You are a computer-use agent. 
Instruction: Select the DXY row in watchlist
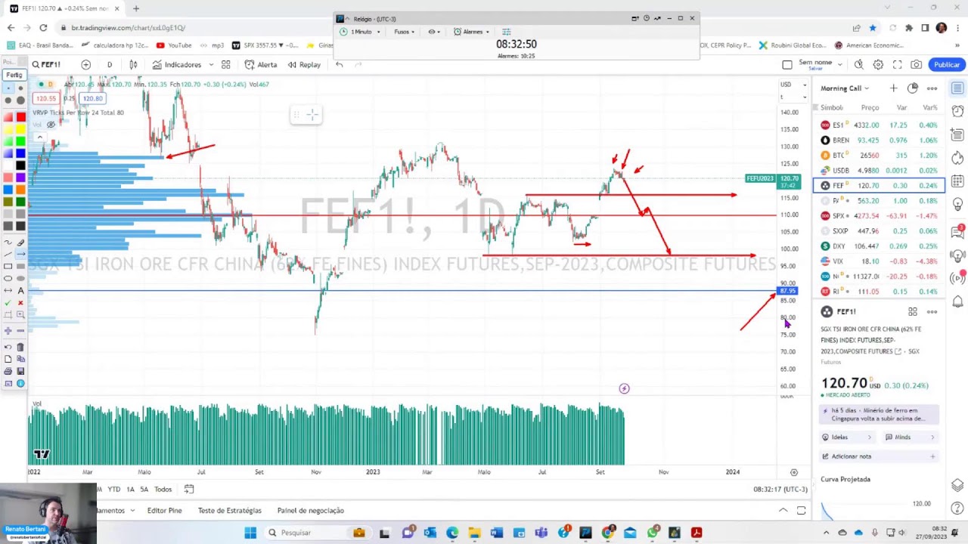(x=880, y=246)
